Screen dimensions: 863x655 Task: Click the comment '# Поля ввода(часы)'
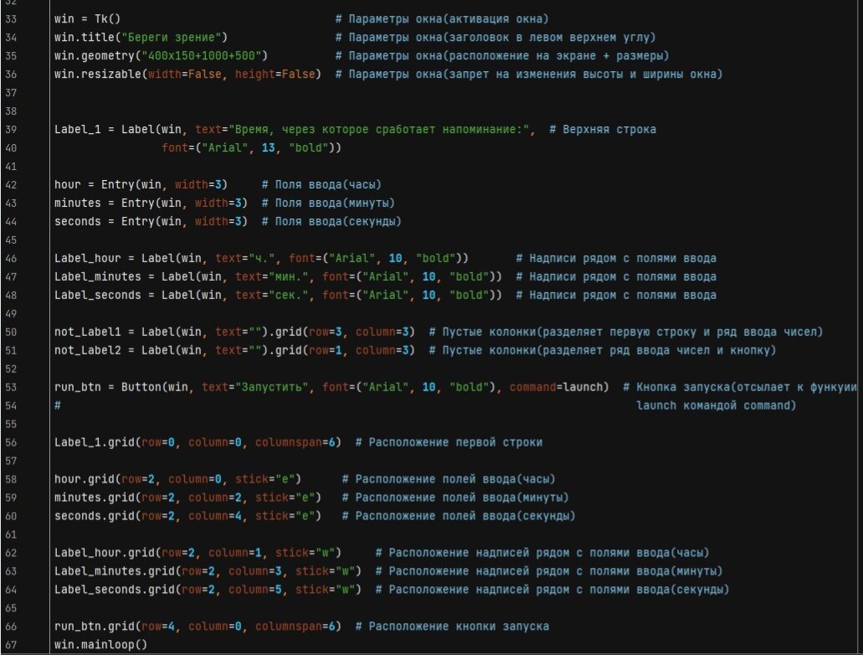click(x=321, y=184)
